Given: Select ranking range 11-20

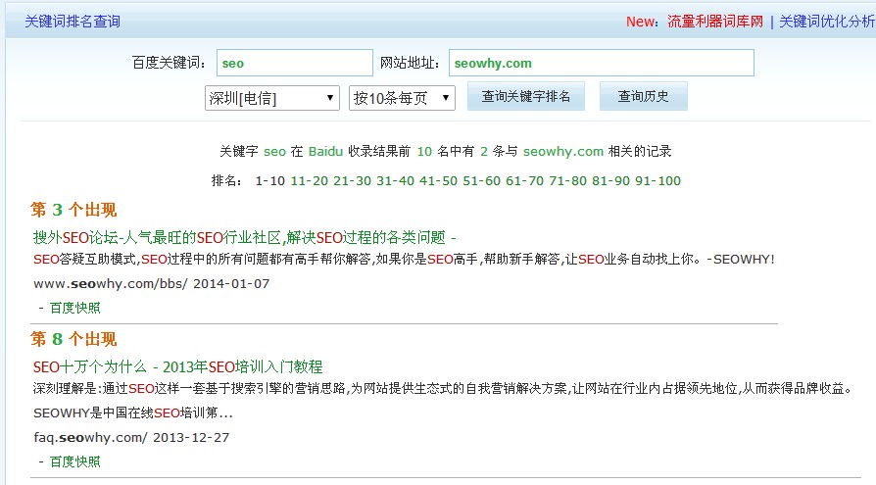Looking at the screenshot, I should pos(310,181).
